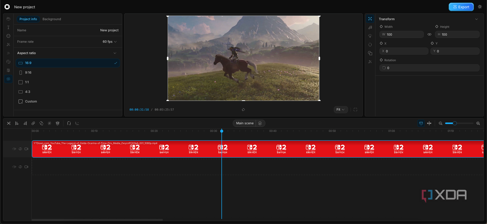
Task: Switch to the Background tab
Action: (52, 19)
